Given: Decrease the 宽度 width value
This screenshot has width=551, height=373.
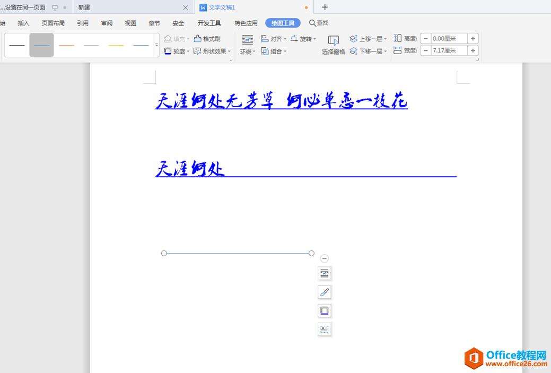Looking at the screenshot, I should click(x=425, y=50).
